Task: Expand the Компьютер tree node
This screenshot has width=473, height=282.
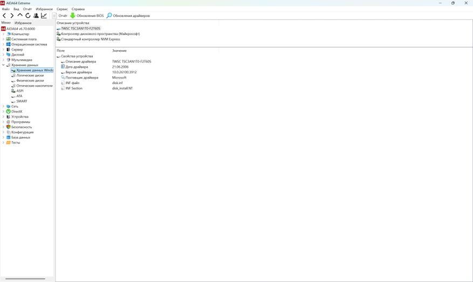Action: [x=3, y=34]
